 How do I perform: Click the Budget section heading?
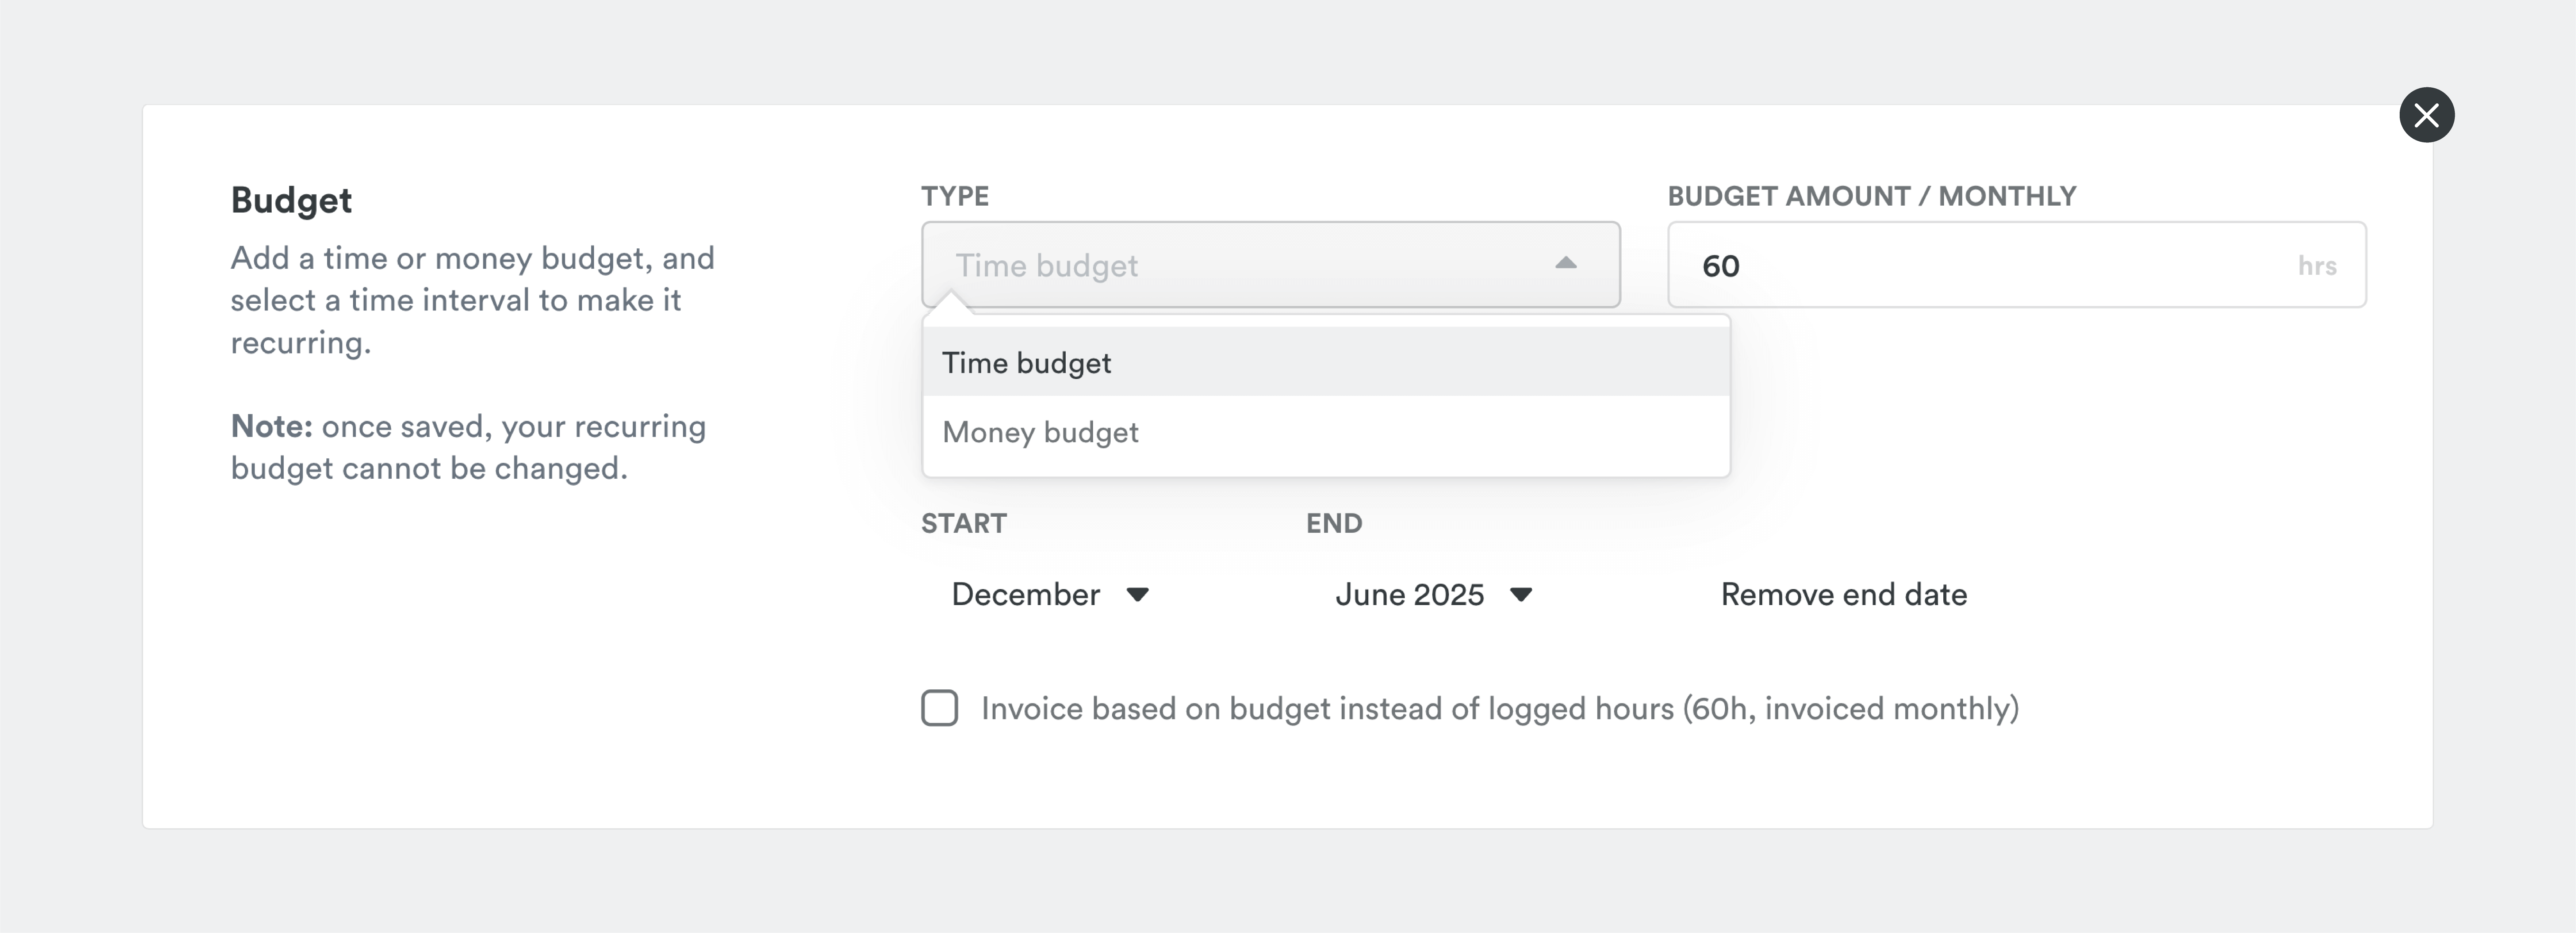291,200
